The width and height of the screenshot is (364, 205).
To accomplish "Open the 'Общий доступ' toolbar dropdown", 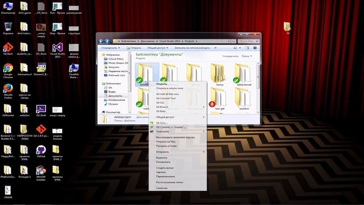I will 158,48.
